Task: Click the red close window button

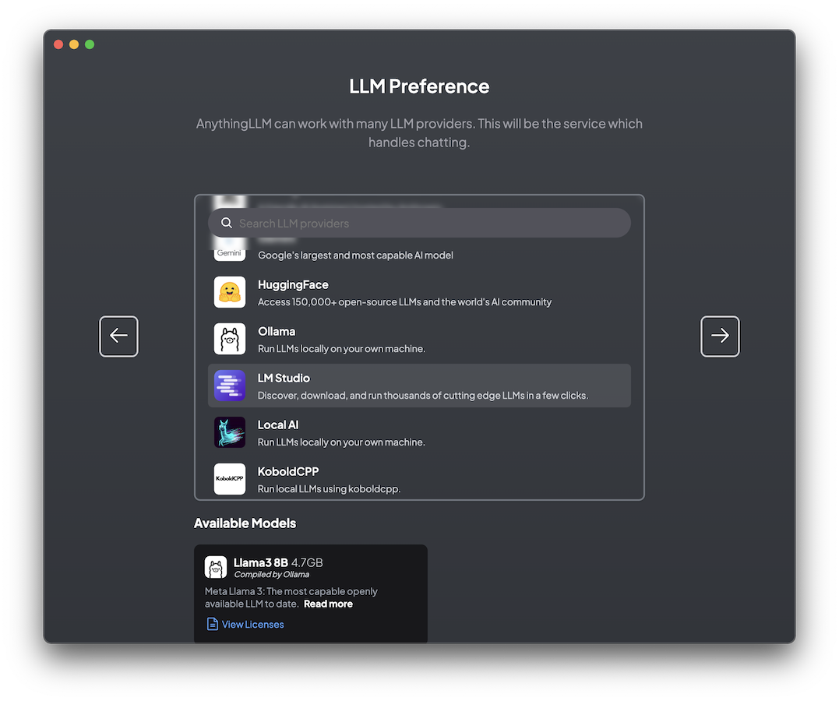Action: click(59, 44)
